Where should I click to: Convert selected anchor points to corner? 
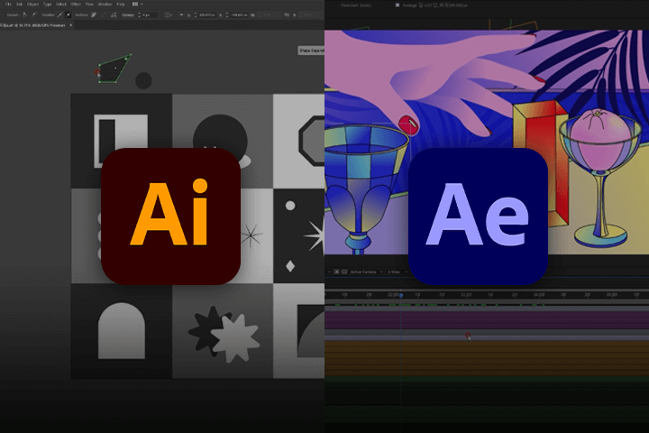click(x=25, y=15)
